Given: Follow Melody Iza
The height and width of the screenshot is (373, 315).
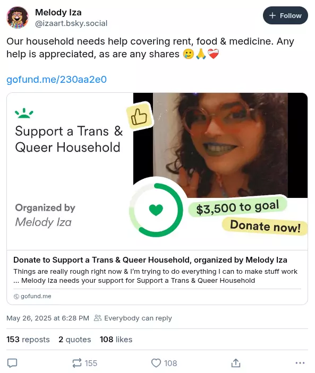Looking at the screenshot, I should (285, 15).
